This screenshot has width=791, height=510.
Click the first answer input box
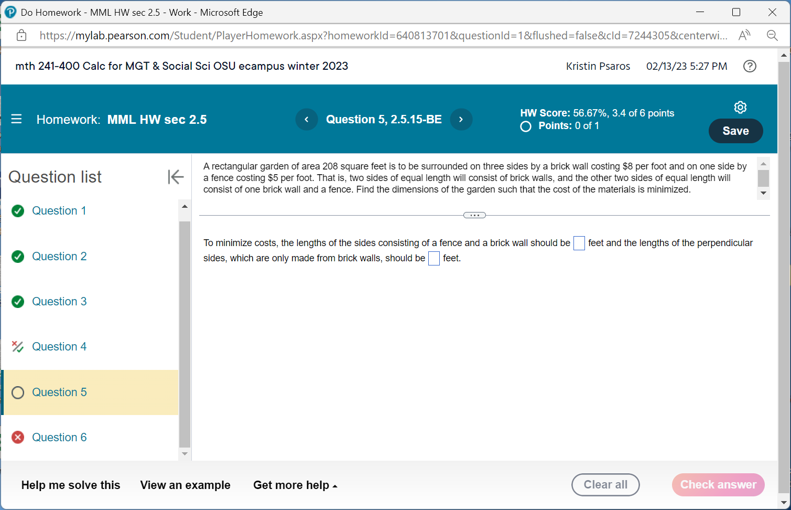[x=579, y=243]
